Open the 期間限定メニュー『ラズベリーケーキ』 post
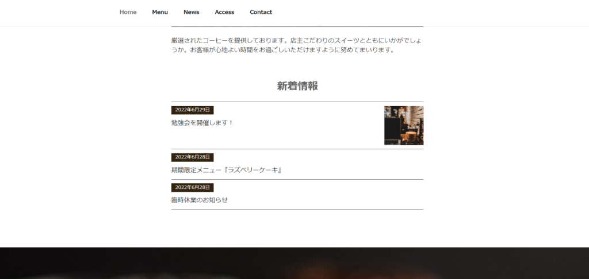This screenshot has width=589, height=279. pos(227,170)
